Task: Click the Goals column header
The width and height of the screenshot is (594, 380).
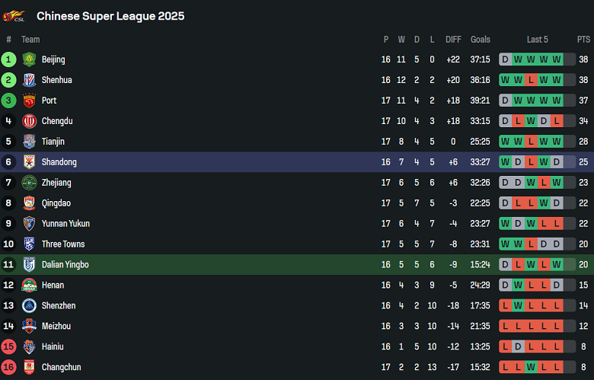Action: click(x=481, y=40)
